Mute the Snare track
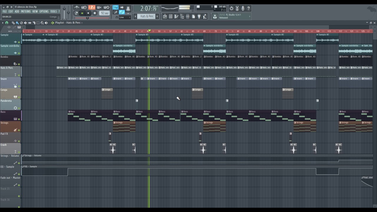The image size is (377, 212). pyautogui.click(x=19, y=86)
